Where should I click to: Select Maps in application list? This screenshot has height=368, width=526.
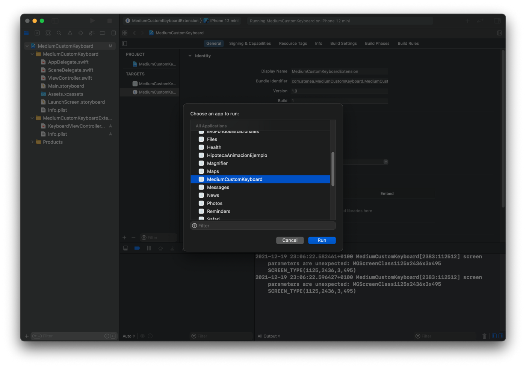[260, 171]
